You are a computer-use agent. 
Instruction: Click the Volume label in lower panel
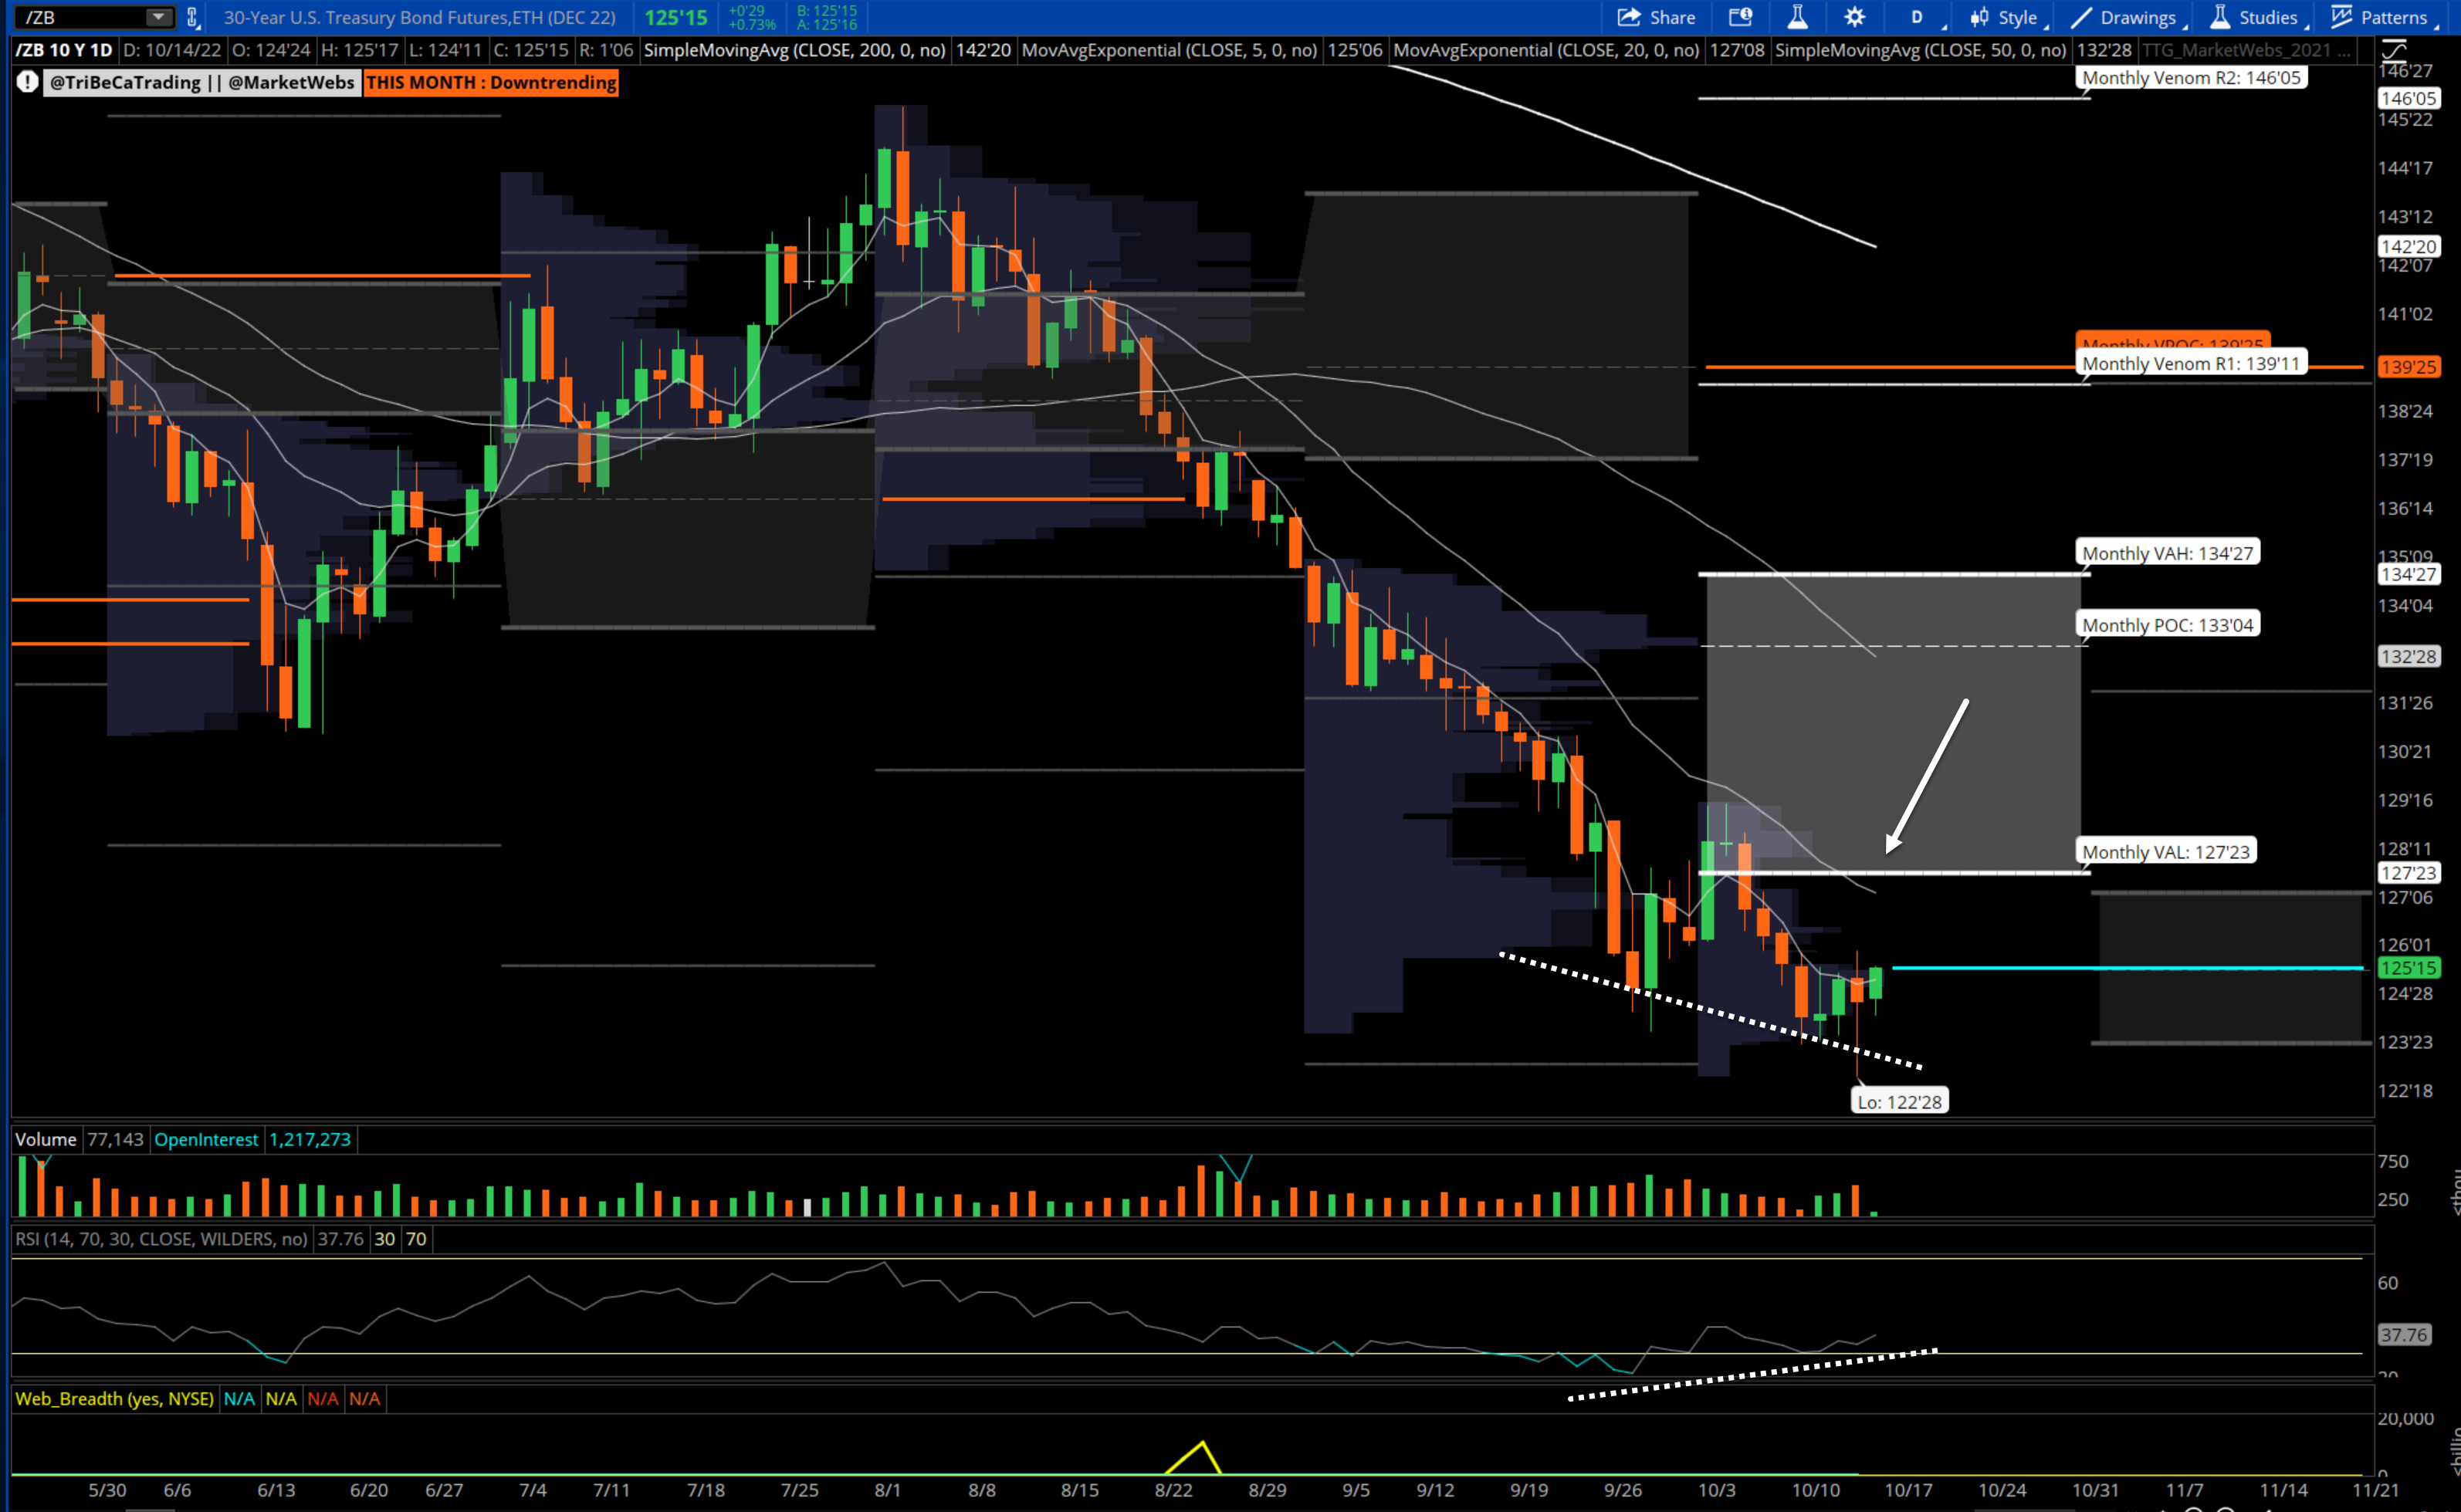pyautogui.click(x=45, y=1139)
